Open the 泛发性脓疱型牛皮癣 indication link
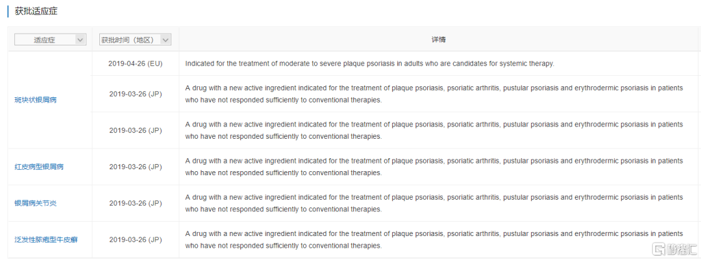 (46, 239)
